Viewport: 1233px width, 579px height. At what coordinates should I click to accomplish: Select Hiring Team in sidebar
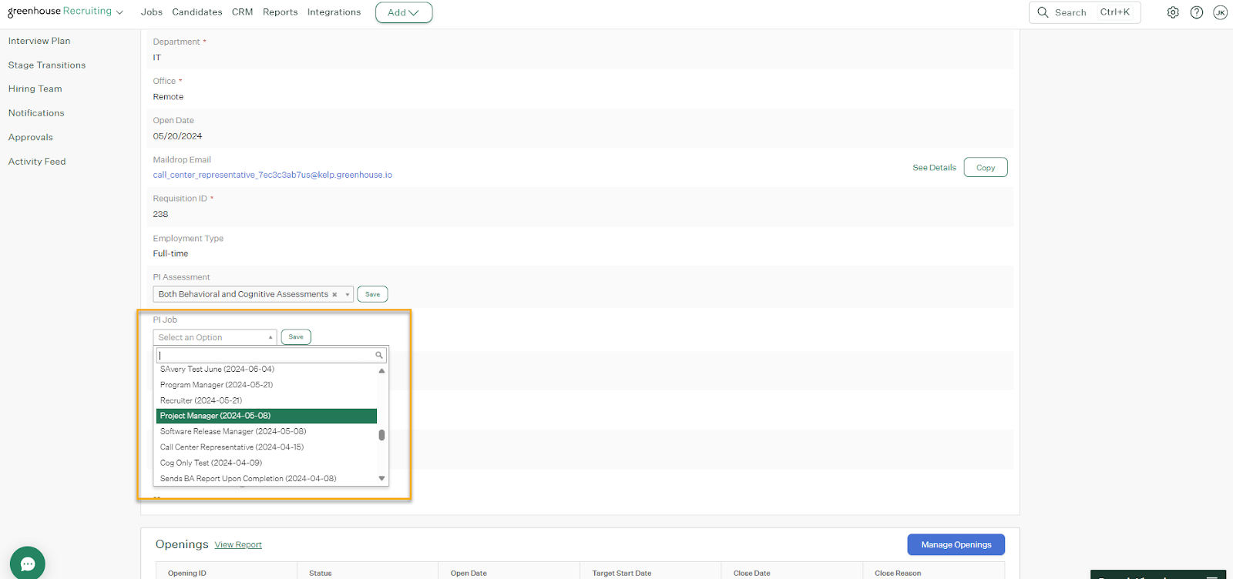click(35, 89)
